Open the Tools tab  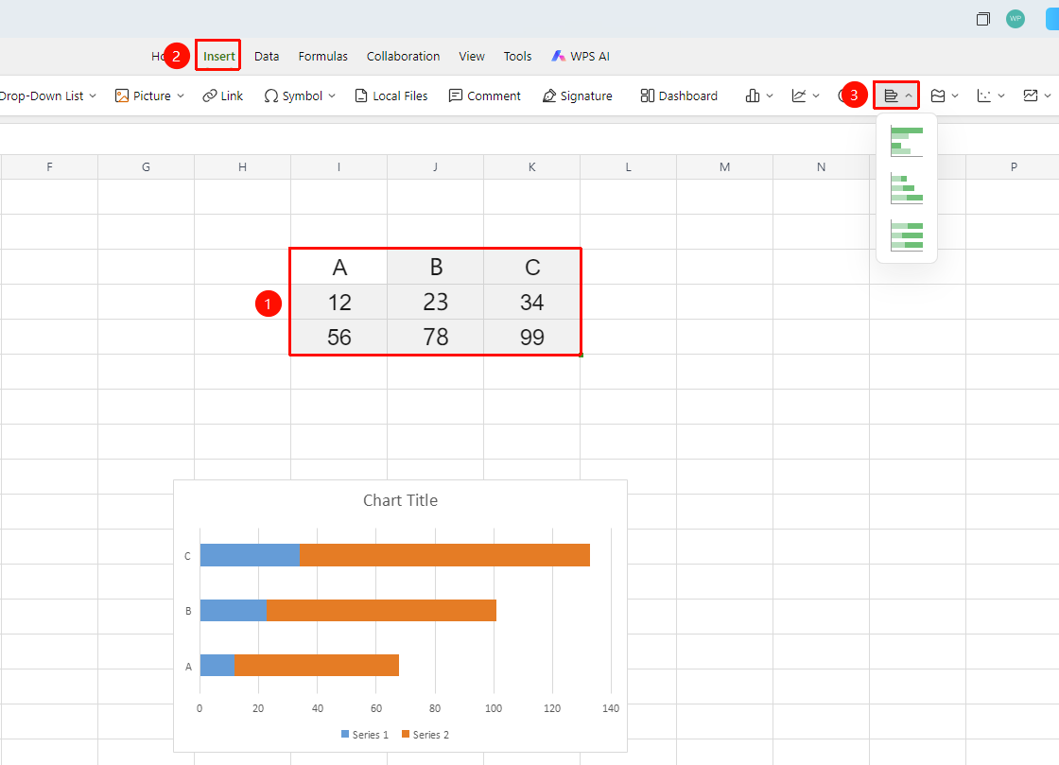tap(517, 56)
